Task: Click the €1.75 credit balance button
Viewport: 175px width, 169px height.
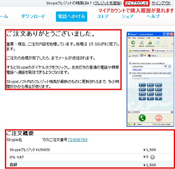Action: pos(169,51)
